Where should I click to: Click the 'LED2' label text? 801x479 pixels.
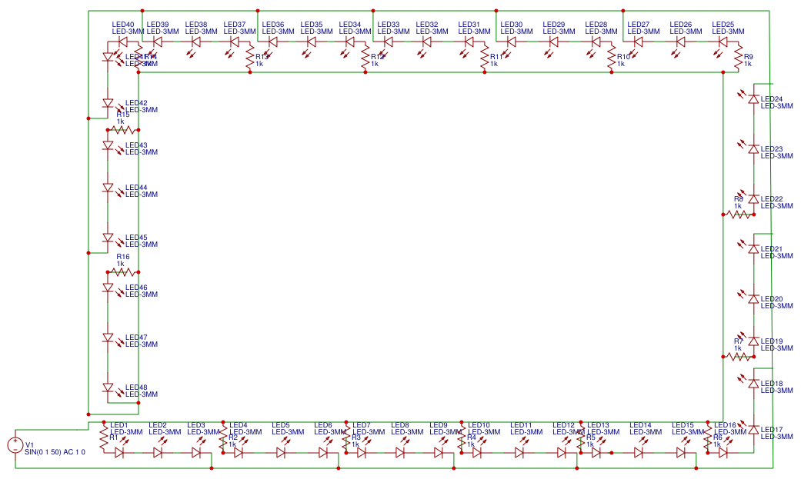click(x=157, y=425)
